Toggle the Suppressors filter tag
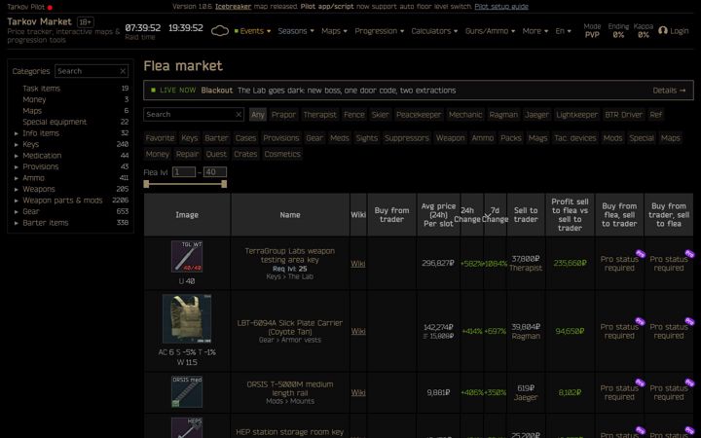Image resolution: width=701 pixels, height=438 pixels. coord(406,138)
